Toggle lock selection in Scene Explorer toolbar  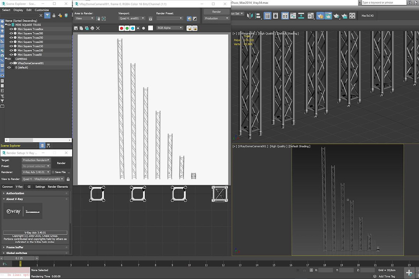point(54,15)
